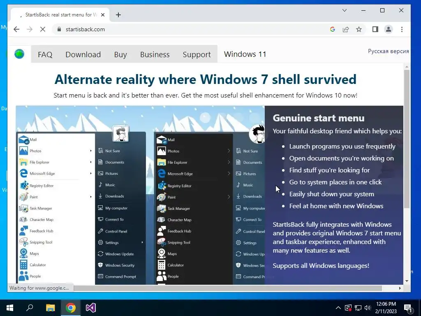Click 'Open documents you're working on' bullet

[342, 158]
